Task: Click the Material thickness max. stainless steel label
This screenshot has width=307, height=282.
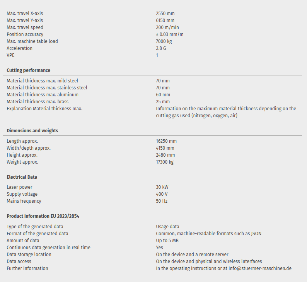Action: tap(47, 88)
